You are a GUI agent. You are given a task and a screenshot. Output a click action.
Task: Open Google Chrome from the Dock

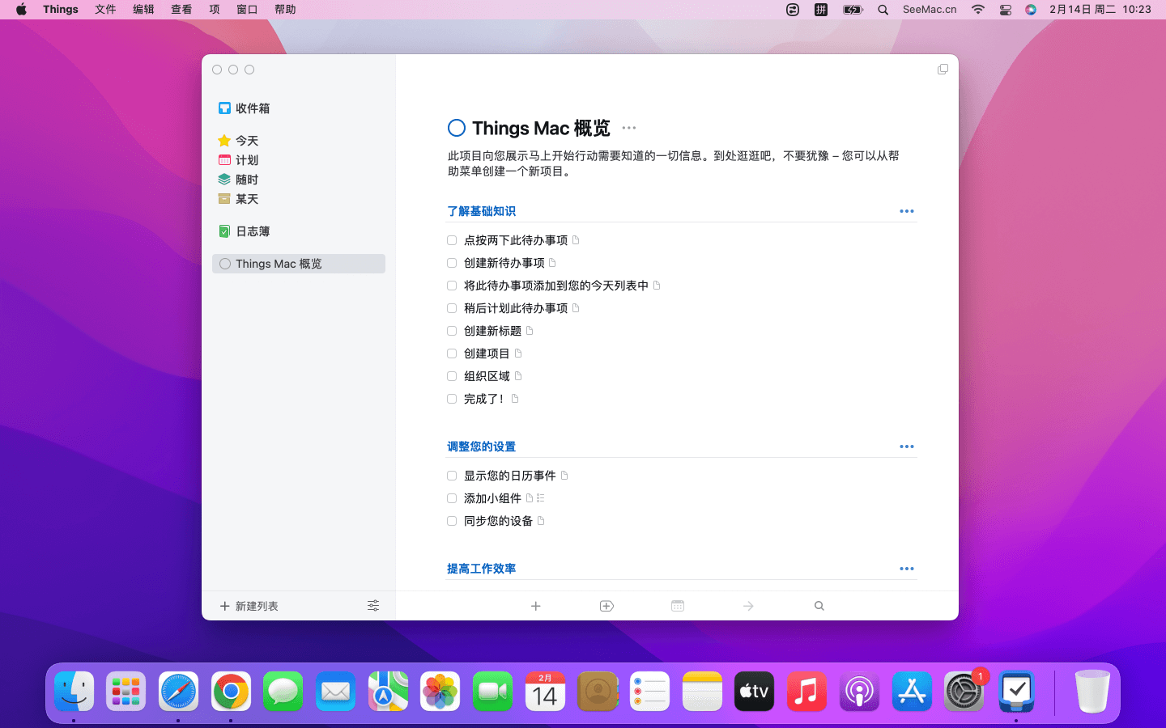(x=231, y=692)
